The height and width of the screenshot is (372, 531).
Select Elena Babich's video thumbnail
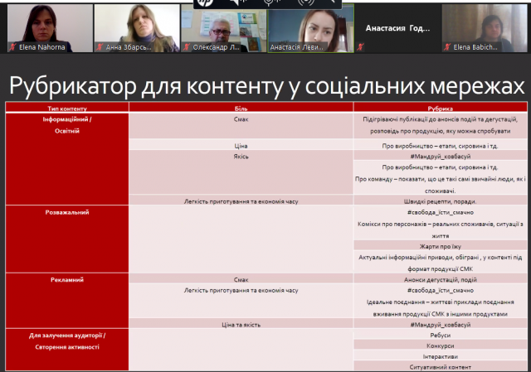click(x=485, y=28)
